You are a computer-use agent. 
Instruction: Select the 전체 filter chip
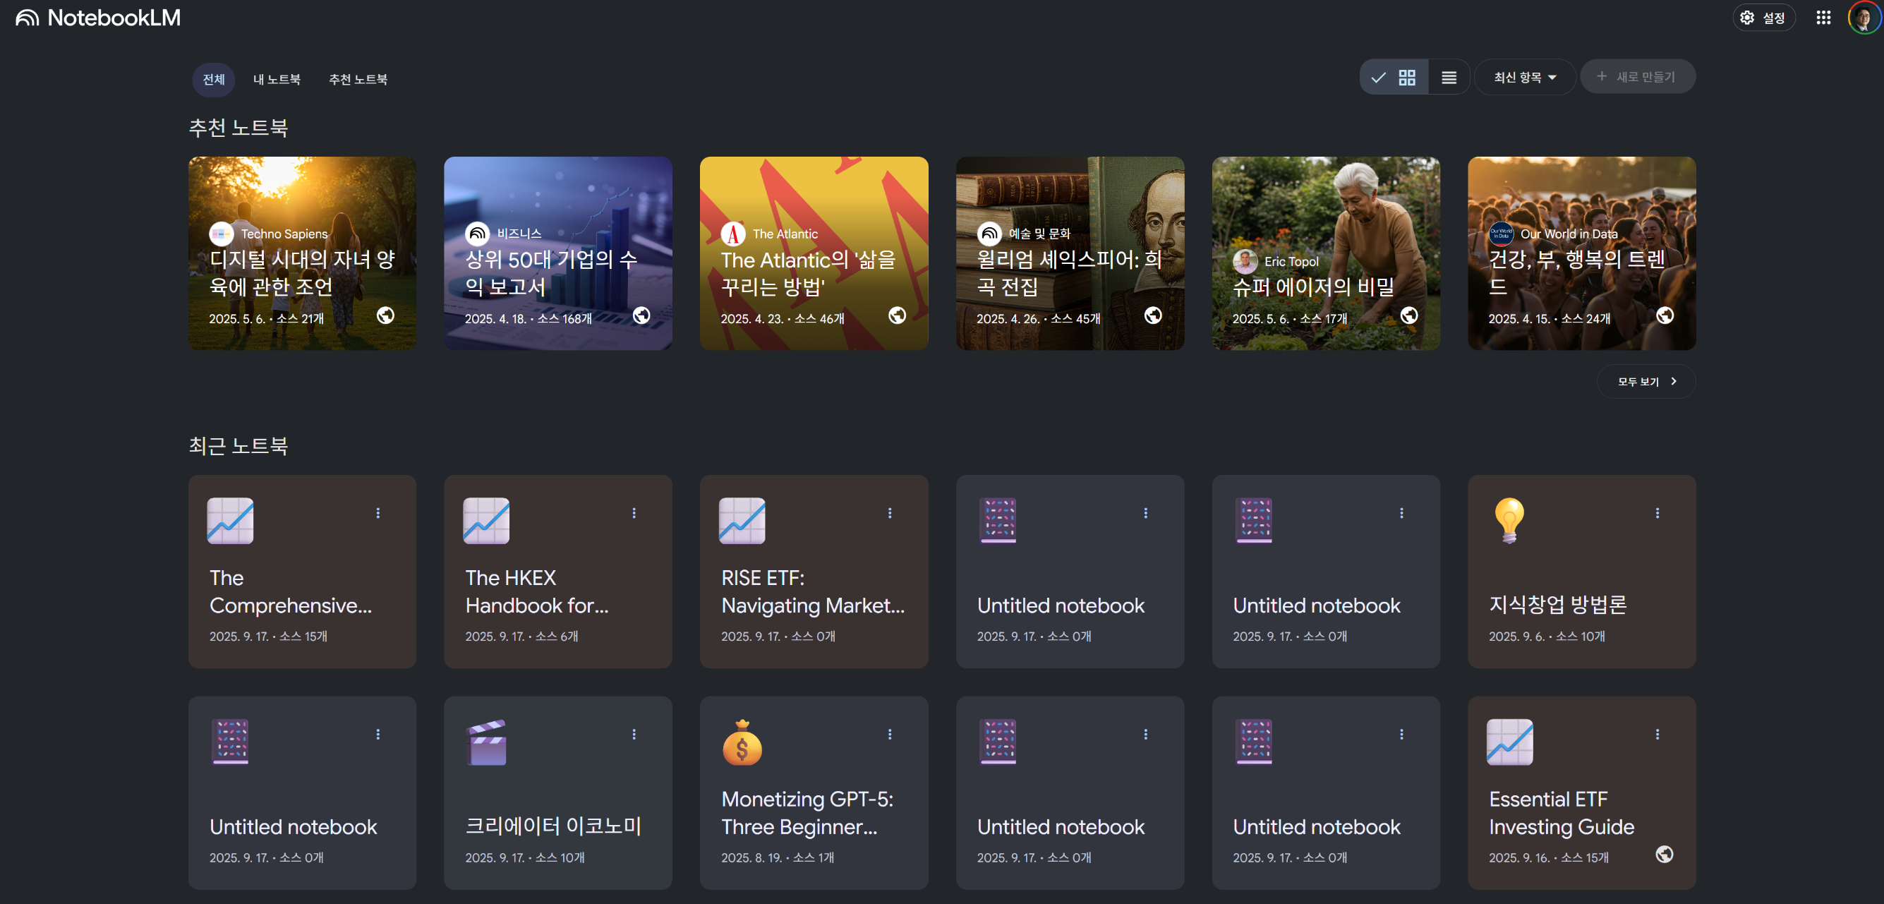click(x=213, y=79)
